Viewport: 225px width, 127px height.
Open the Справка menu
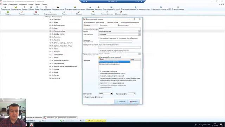coord(44,4)
